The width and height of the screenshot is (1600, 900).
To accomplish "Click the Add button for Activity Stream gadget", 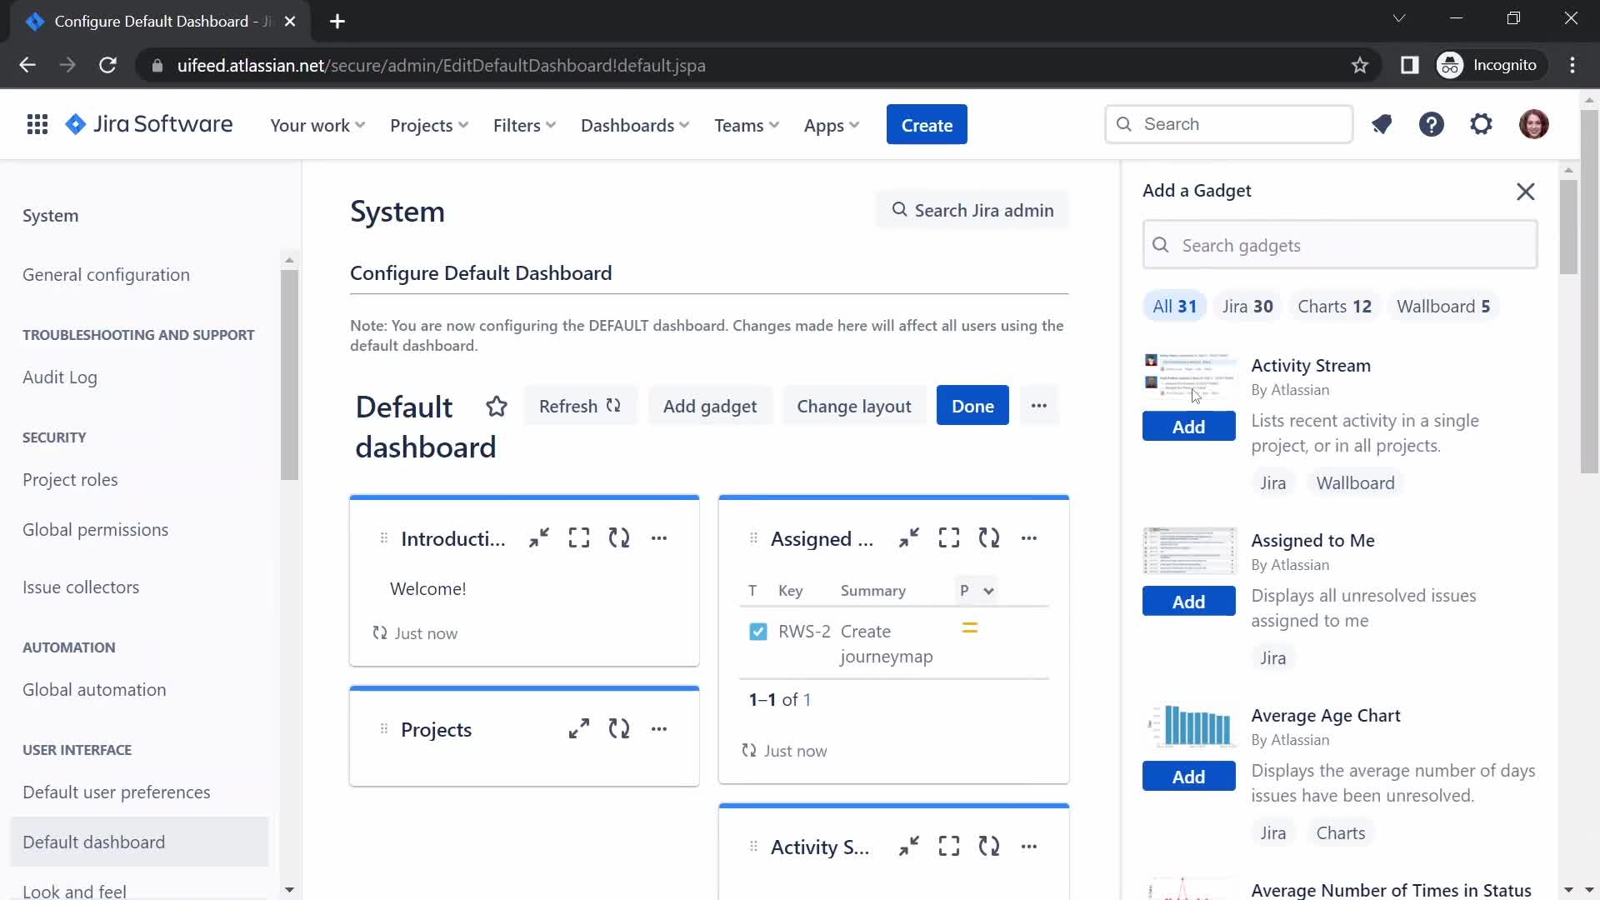I will pyautogui.click(x=1187, y=427).
